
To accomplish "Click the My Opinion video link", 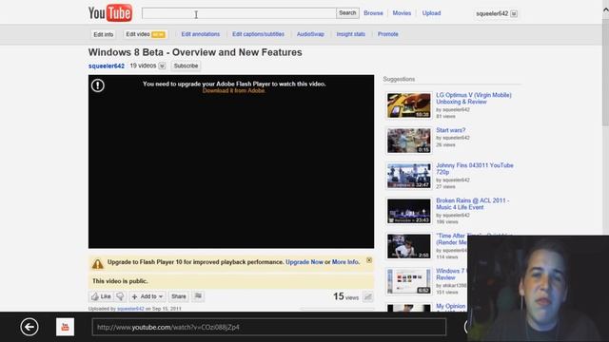I will pyautogui.click(x=450, y=306).
